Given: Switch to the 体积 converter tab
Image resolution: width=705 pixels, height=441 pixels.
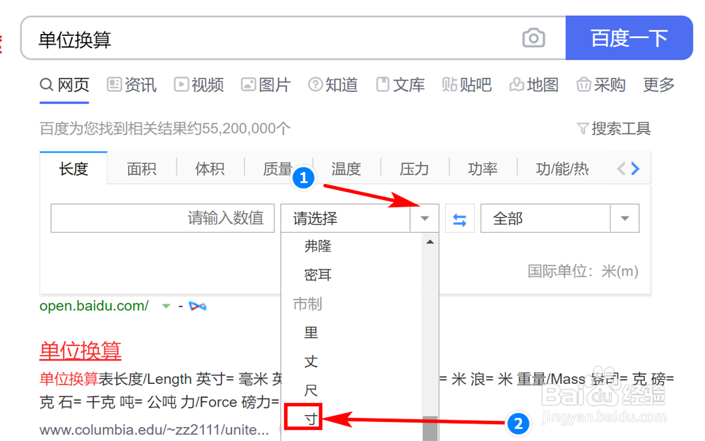Looking at the screenshot, I should pos(210,169).
